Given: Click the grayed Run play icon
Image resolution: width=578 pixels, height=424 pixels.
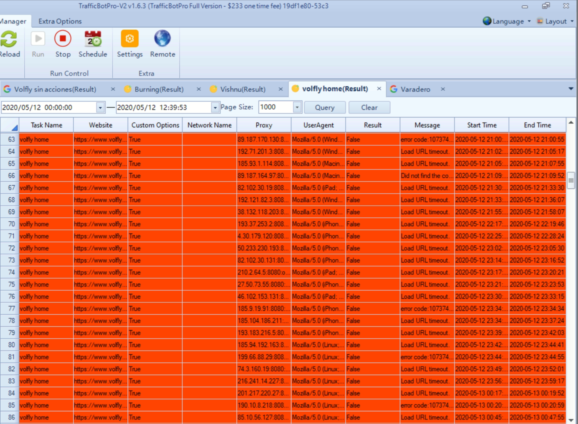Looking at the screenshot, I should [x=38, y=39].
